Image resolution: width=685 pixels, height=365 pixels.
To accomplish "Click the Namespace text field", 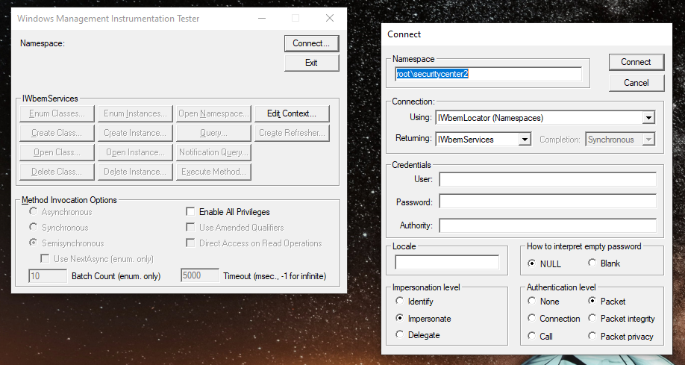I will click(488, 74).
